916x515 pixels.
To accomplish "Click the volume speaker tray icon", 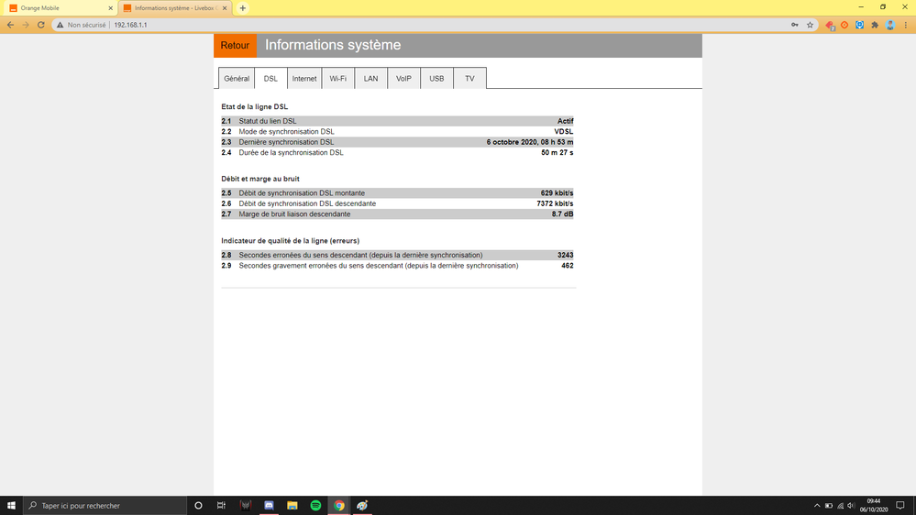I will click(851, 506).
